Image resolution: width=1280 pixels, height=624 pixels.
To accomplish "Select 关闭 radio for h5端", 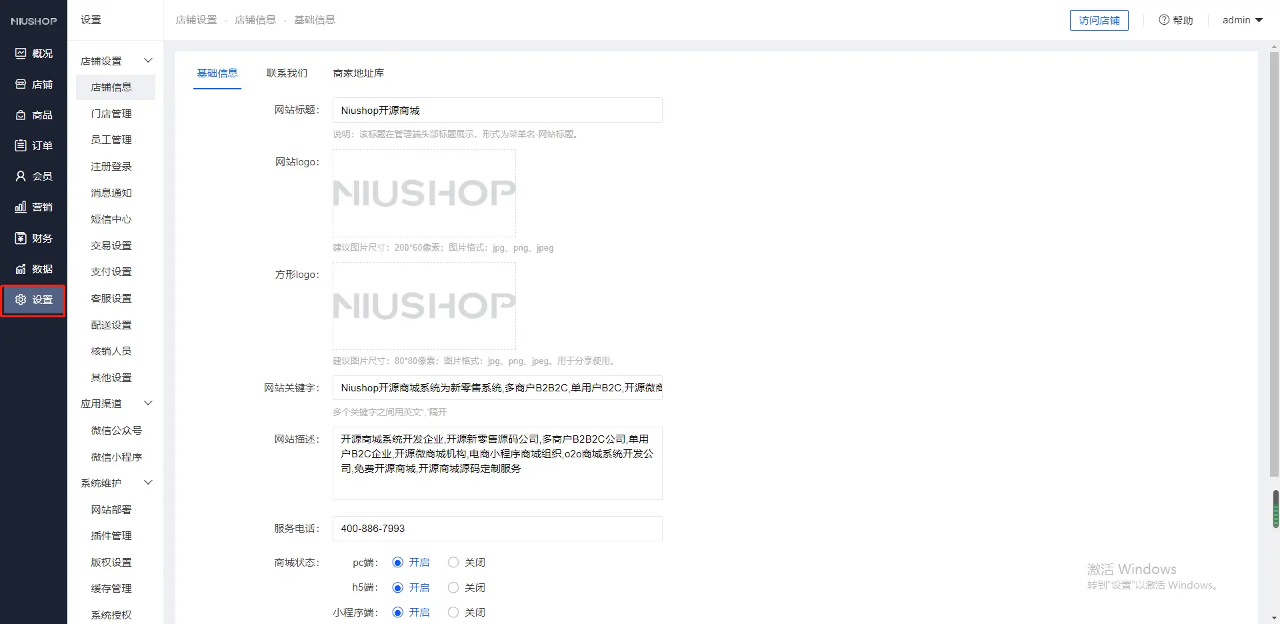I will tap(453, 587).
